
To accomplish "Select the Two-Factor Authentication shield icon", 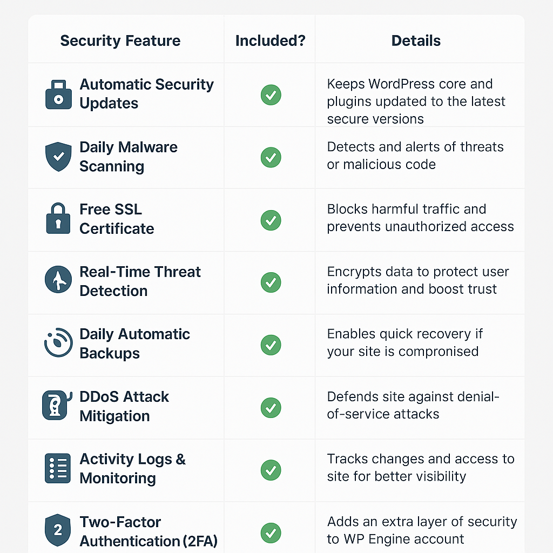I will pyautogui.click(x=58, y=530).
